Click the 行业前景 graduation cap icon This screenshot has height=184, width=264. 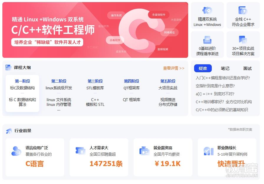click(9, 131)
